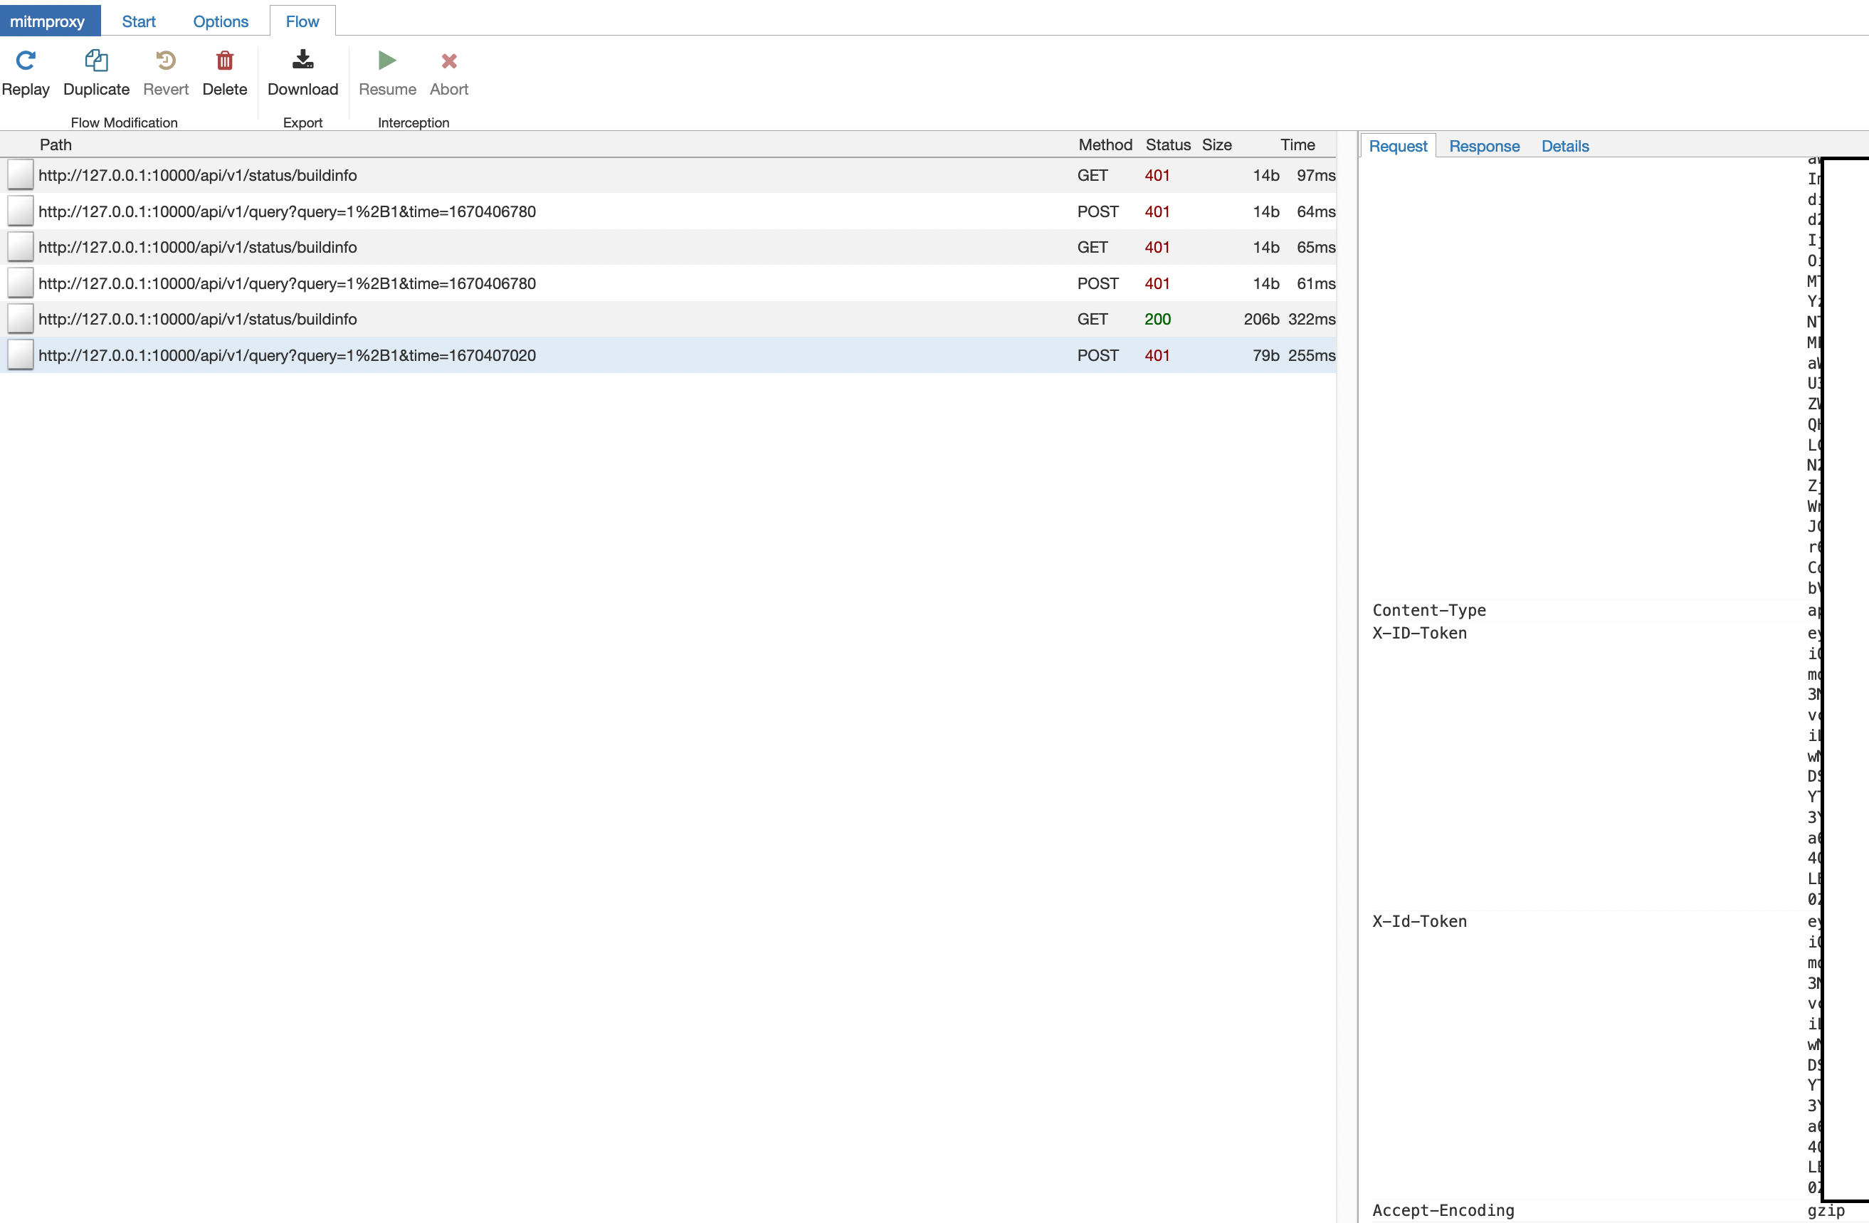Check the checkbox of the 200-status flow
Screen dimensions: 1869x1223
tap(20, 318)
